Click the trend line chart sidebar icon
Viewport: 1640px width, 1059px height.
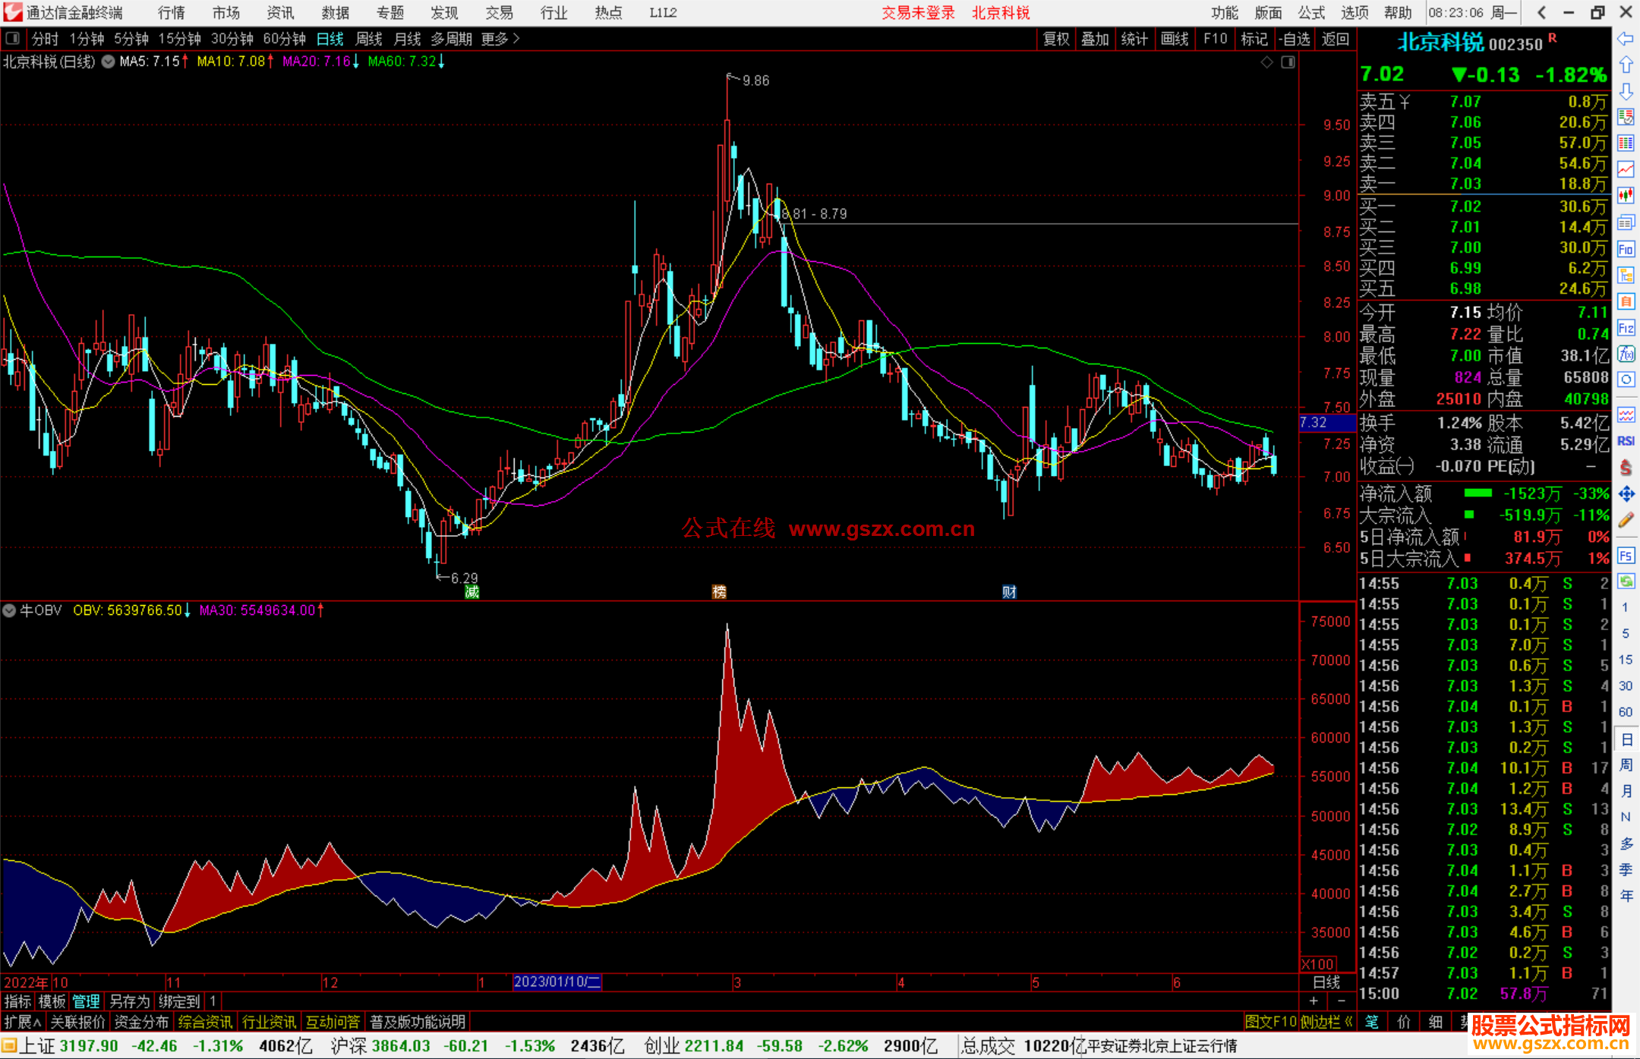click(1626, 170)
